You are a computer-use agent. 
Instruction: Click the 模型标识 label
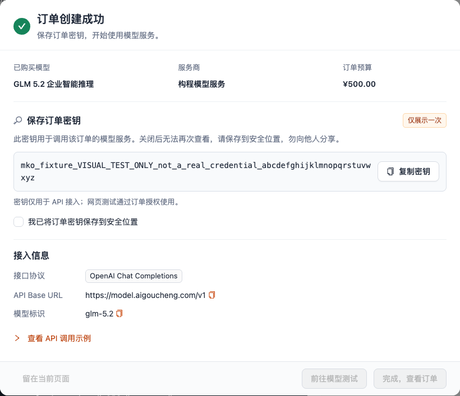tap(29, 314)
